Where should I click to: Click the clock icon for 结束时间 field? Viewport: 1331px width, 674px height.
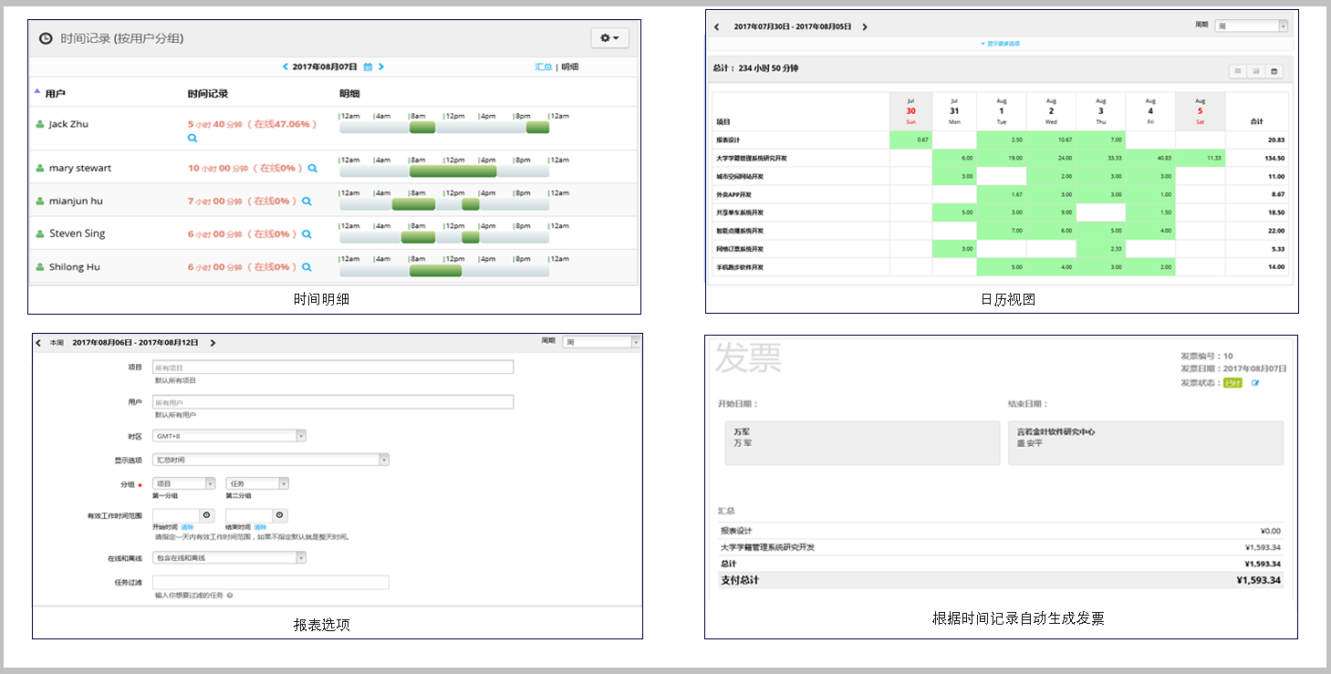280,515
